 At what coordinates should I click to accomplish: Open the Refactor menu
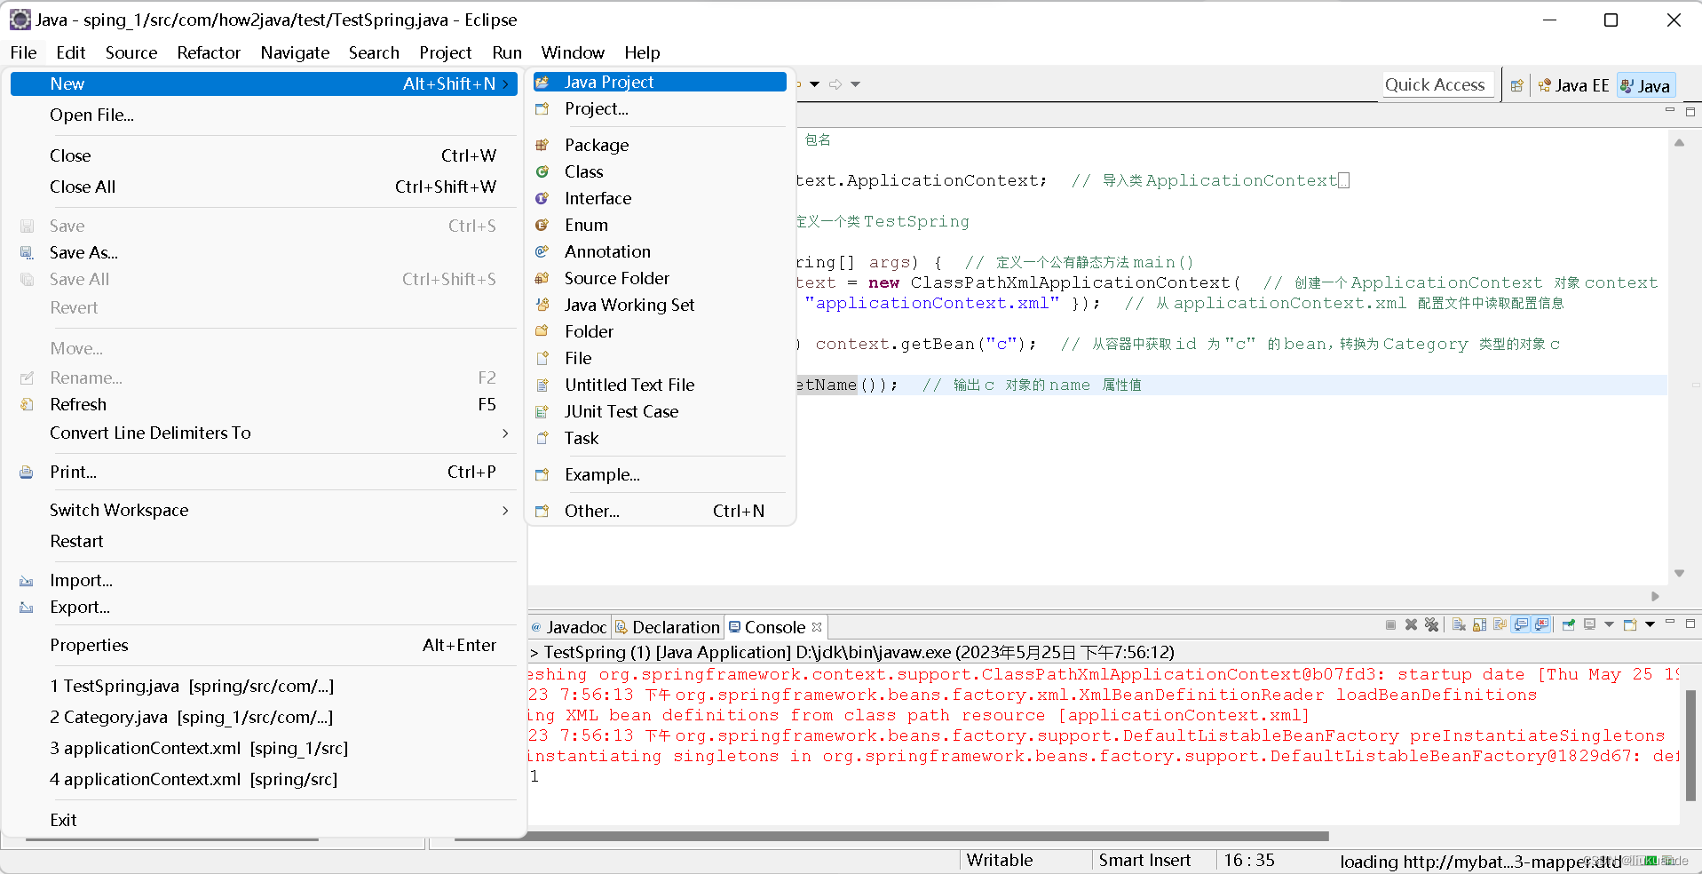209,52
